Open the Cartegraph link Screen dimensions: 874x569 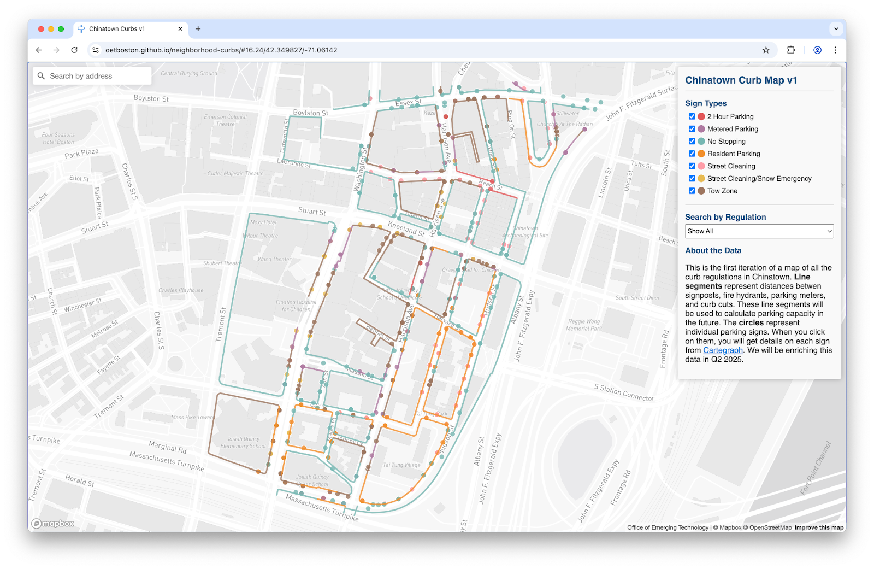click(x=723, y=350)
